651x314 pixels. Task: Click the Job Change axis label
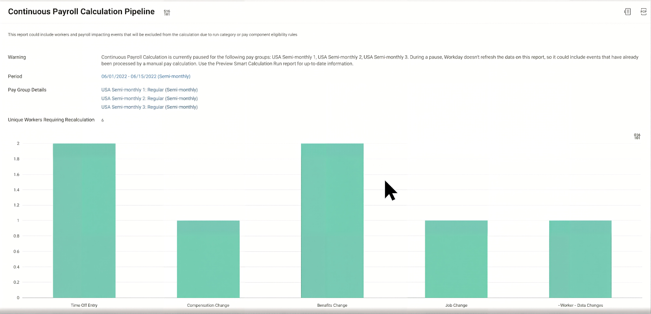click(456, 305)
